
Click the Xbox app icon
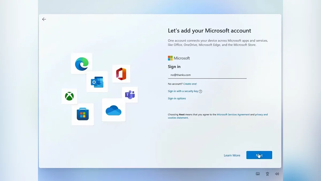click(69, 96)
